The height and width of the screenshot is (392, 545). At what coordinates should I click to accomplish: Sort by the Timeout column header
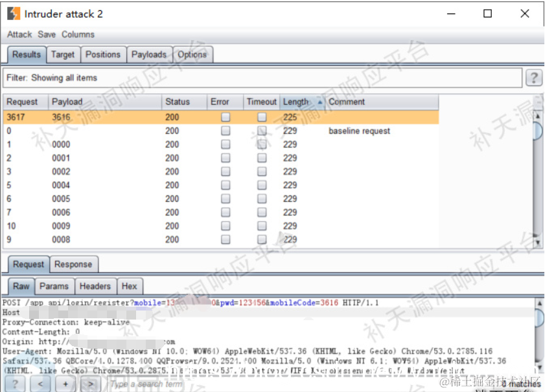pos(261,102)
